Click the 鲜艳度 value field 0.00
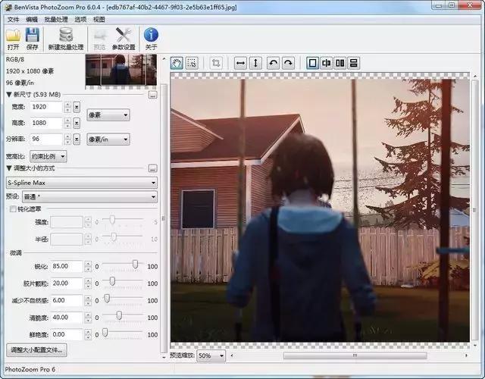The image size is (485, 379). tap(67, 334)
